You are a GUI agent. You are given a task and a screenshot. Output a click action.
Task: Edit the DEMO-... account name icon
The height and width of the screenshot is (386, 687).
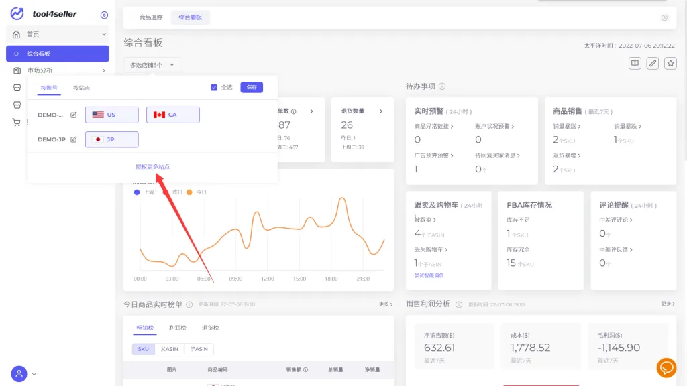pyautogui.click(x=74, y=115)
